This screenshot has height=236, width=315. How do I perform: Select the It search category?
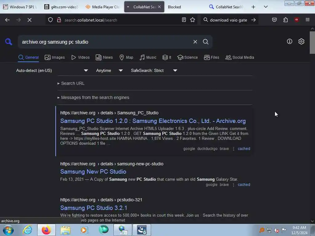coord(167,57)
